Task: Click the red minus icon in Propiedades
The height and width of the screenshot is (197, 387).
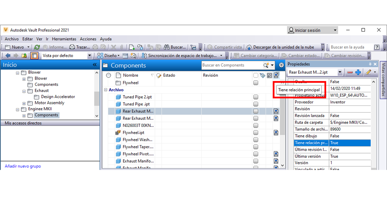Action: [350, 72]
